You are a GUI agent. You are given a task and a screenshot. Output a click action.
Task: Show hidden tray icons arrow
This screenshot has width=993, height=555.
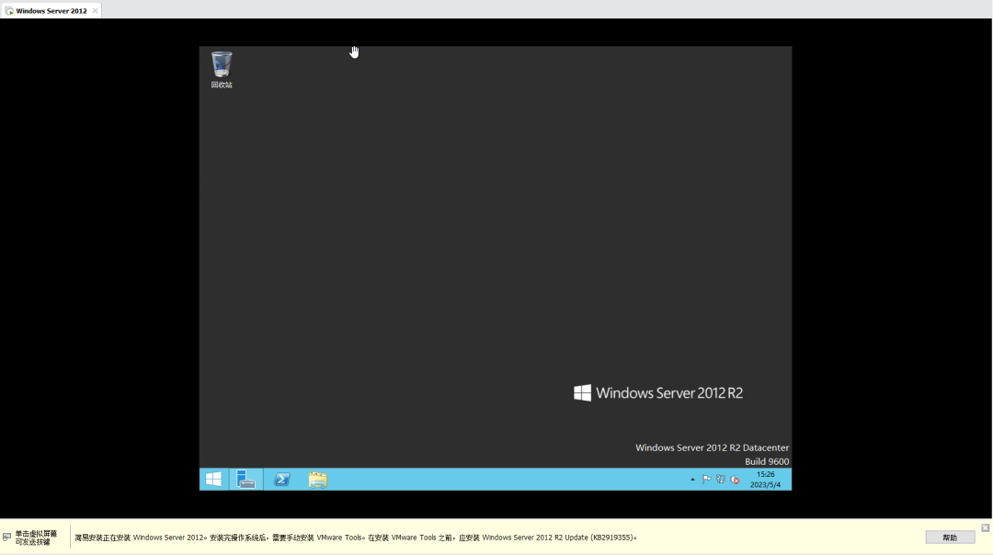pos(692,480)
